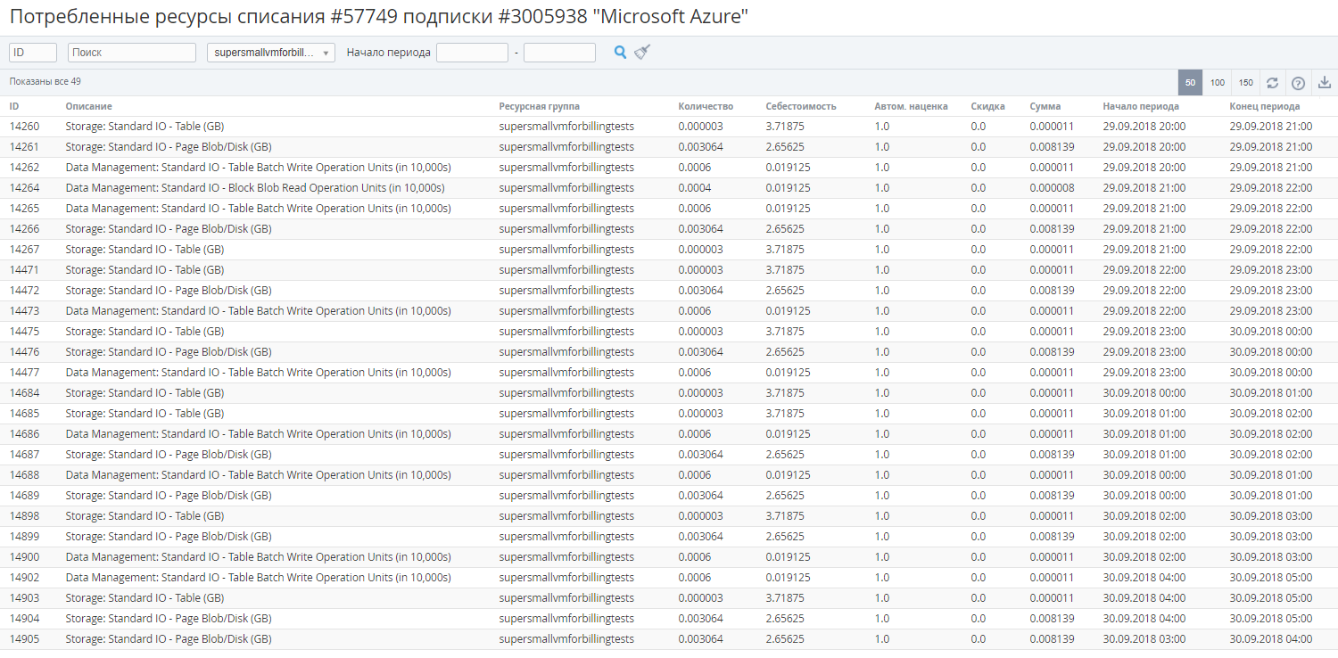Show 100 rows per page
The height and width of the screenshot is (658, 1338).
pos(1218,83)
